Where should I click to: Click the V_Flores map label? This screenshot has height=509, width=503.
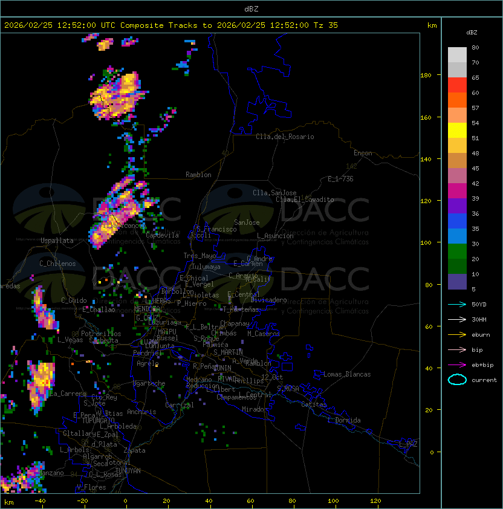point(91,487)
